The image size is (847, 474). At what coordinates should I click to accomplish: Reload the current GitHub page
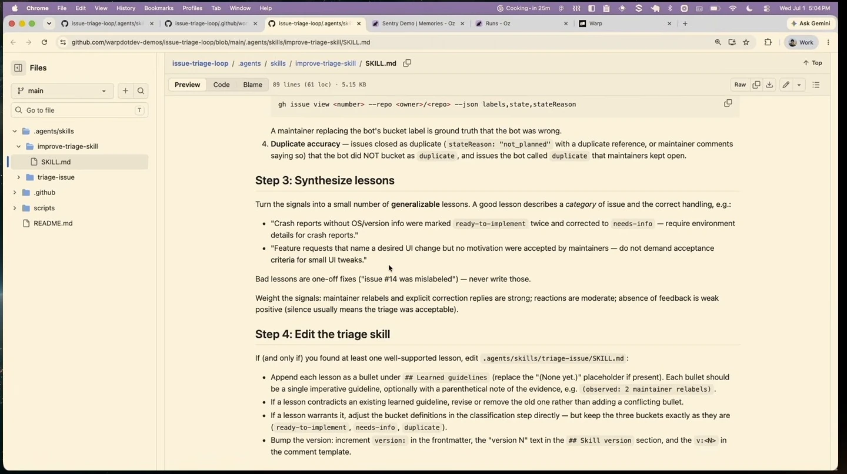pos(44,42)
